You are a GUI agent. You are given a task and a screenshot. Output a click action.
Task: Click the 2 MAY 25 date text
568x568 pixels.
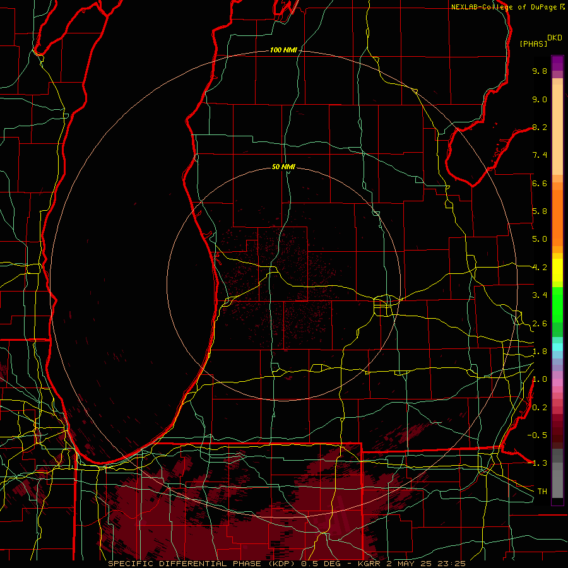(x=410, y=564)
